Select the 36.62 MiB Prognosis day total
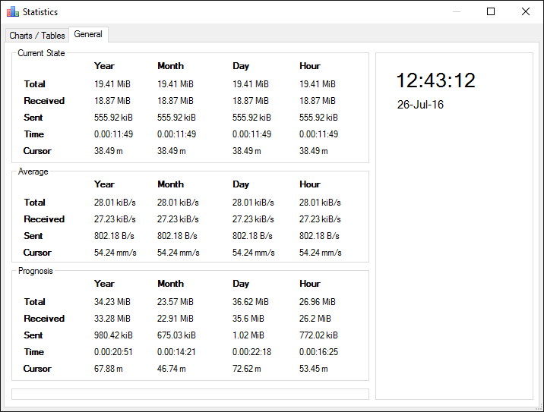The image size is (544, 412). coord(251,302)
